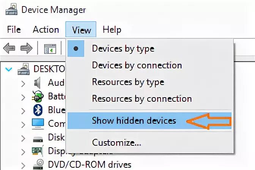Click the Device Manager title bar icon
The width and height of the screenshot is (255, 170).
(11, 9)
